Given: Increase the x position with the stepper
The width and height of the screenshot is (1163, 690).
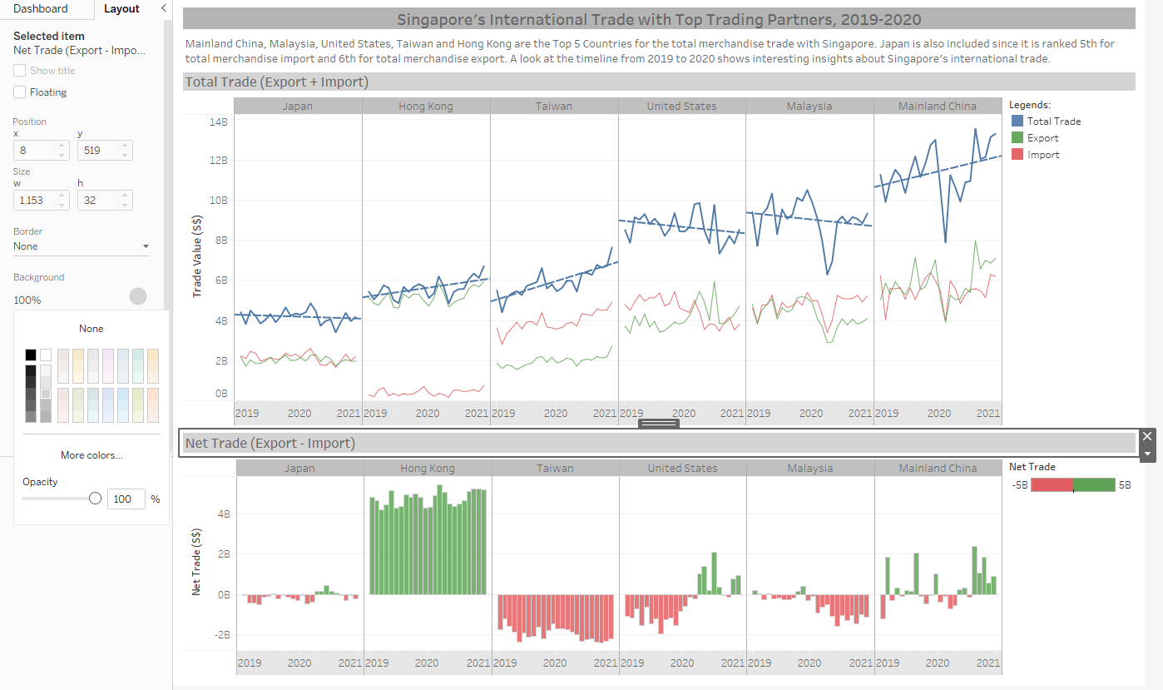Looking at the screenshot, I should 61,146.
